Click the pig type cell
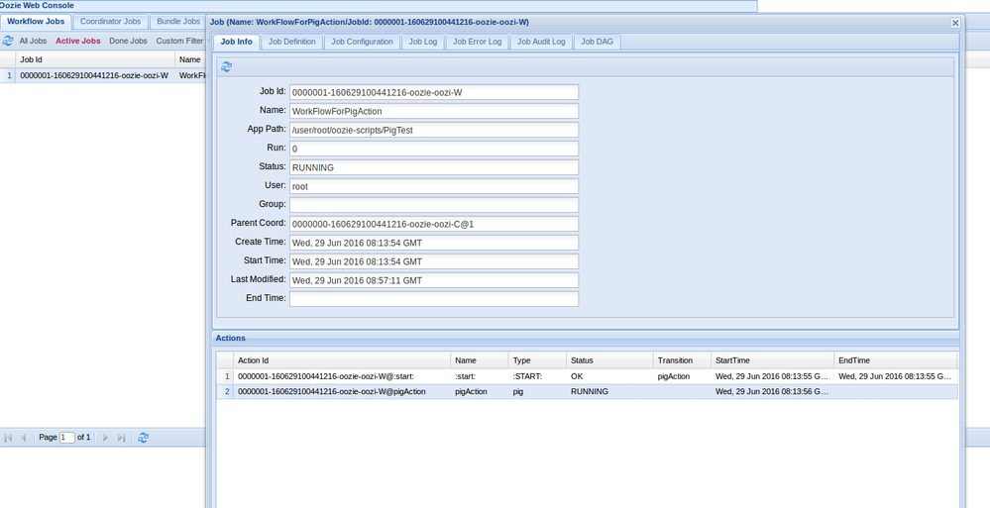This screenshot has height=508, width=990. (x=537, y=392)
